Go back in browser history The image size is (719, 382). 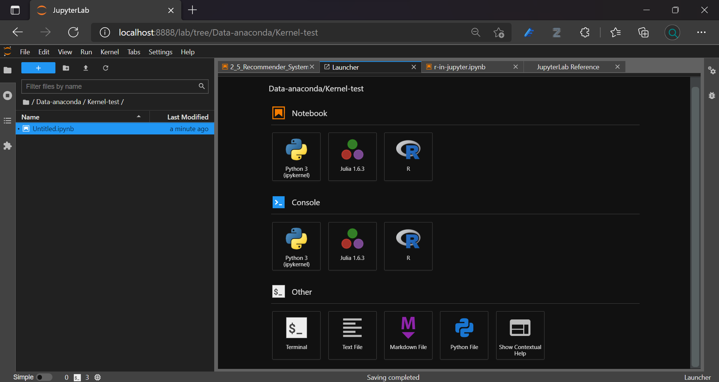pos(18,32)
